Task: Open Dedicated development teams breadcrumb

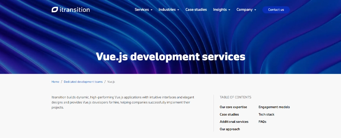Action: tap(83, 82)
